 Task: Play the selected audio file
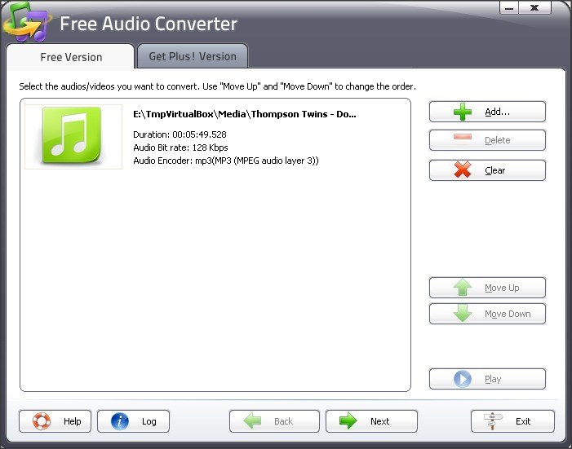[487, 379]
